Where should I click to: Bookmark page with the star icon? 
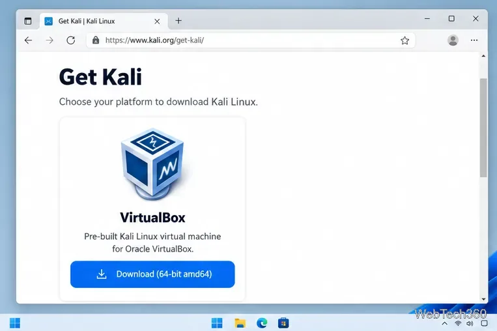click(x=405, y=40)
